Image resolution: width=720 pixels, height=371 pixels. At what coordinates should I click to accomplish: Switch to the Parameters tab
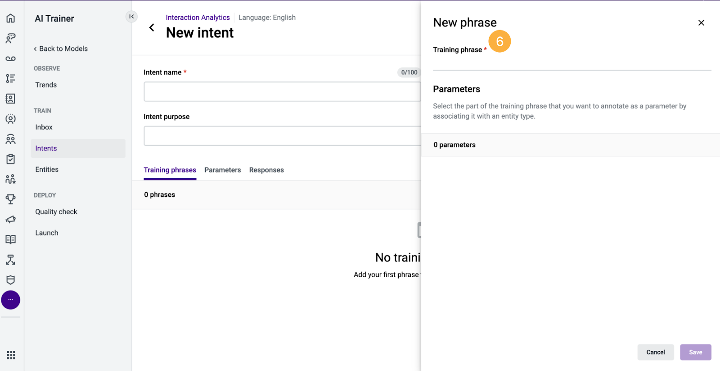point(223,170)
